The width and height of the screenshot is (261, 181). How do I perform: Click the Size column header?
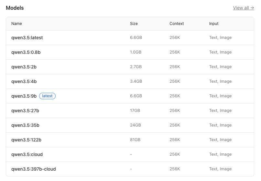click(x=134, y=24)
